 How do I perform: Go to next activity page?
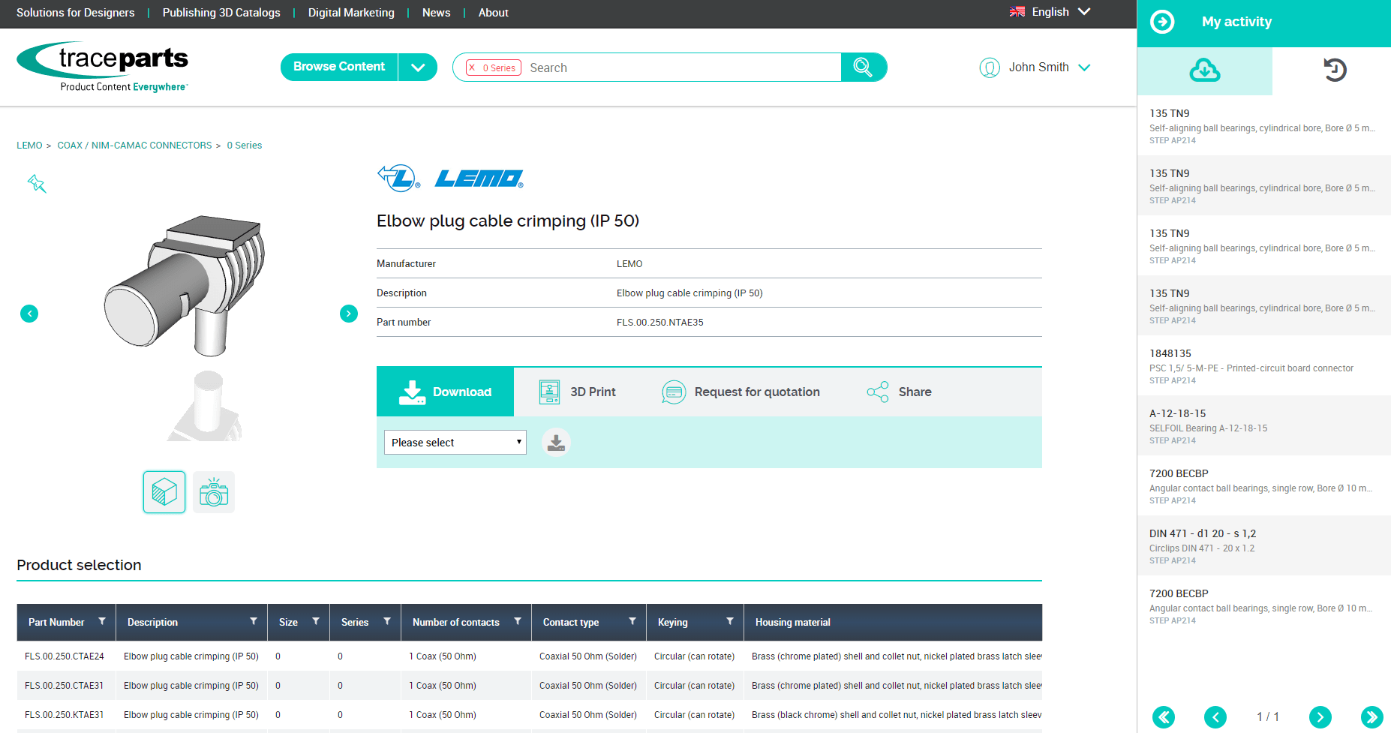coord(1320,717)
